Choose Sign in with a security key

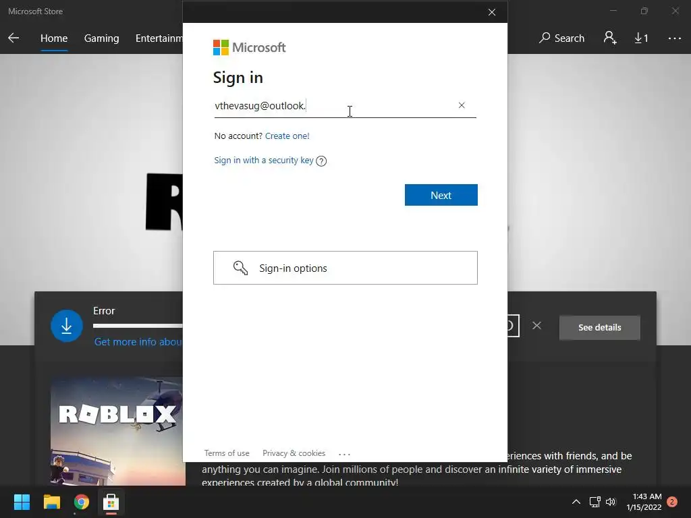pyautogui.click(x=264, y=161)
